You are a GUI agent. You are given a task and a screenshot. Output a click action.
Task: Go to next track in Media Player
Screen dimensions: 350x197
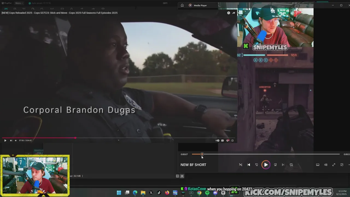coord(283,165)
